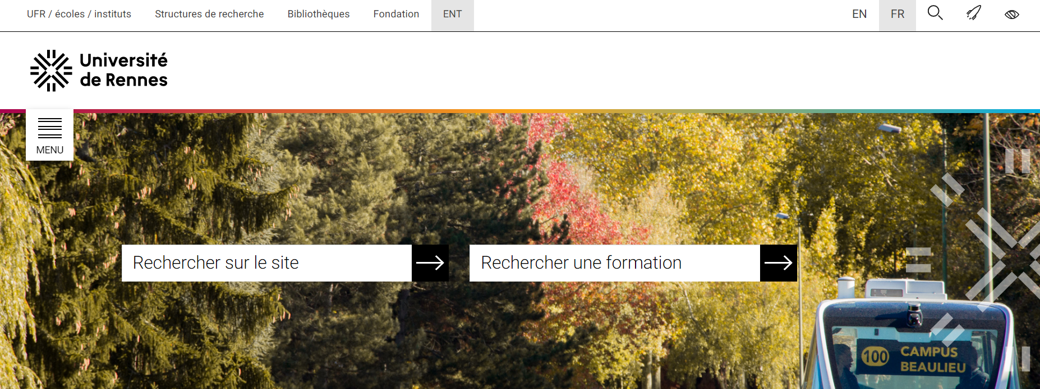This screenshot has height=389, width=1040.
Task: Focus the Rechercher une formation field
Action: [615, 263]
